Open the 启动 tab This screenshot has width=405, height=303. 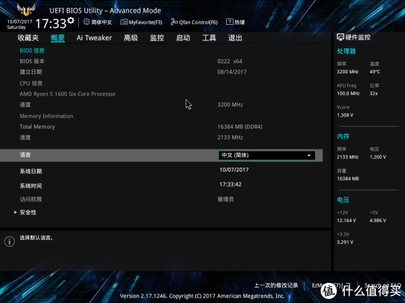(183, 38)
